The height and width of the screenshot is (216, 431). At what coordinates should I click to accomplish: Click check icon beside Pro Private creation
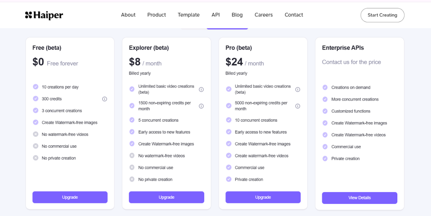[229, 179]
